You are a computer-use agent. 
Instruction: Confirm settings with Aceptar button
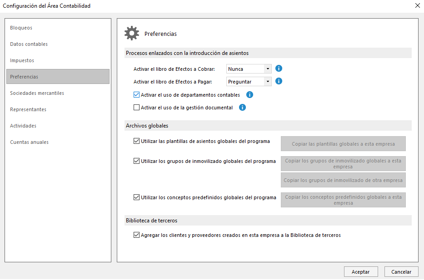tap(361, 272)
